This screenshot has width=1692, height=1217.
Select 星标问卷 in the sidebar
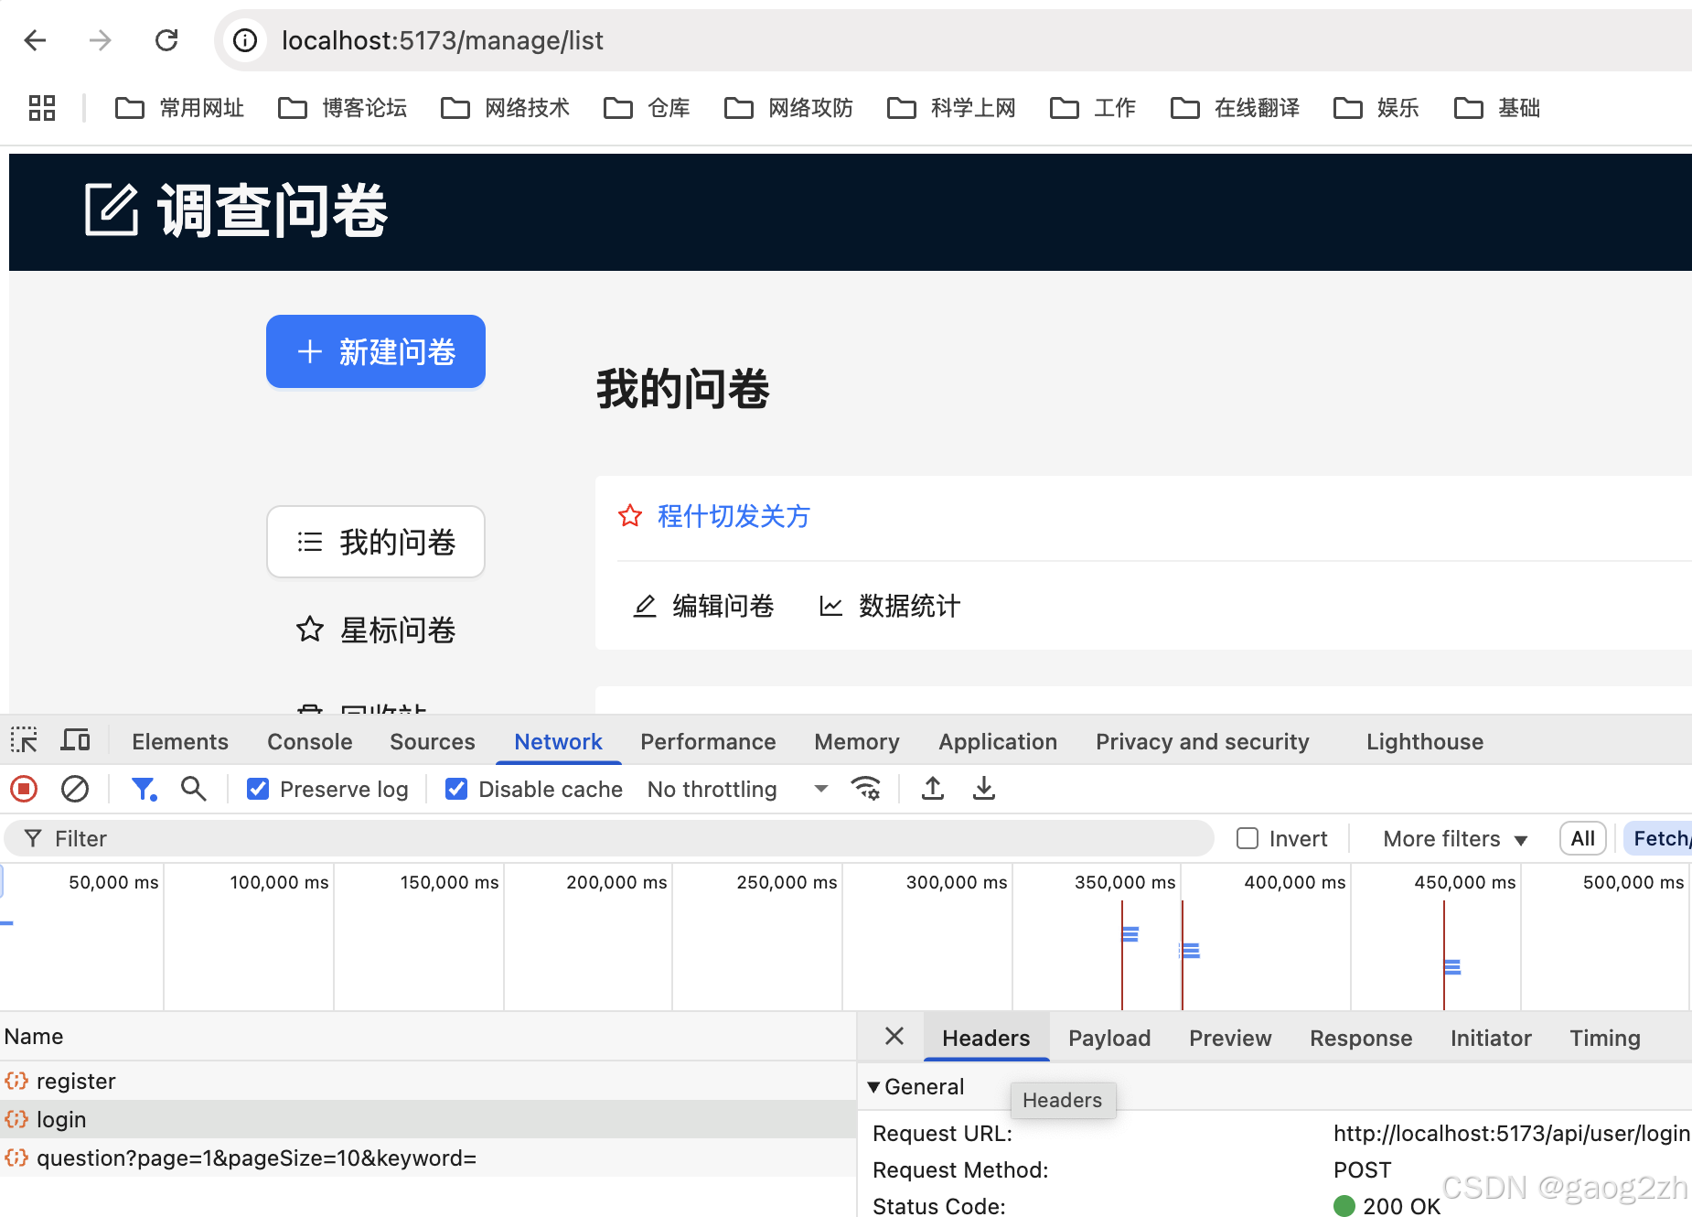point(376,630)
